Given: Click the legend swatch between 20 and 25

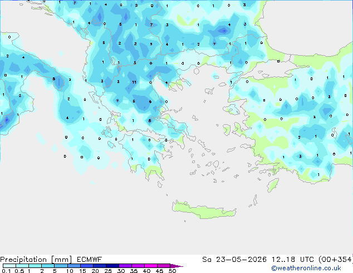Looking at the screenshot, I should point(99,266).
